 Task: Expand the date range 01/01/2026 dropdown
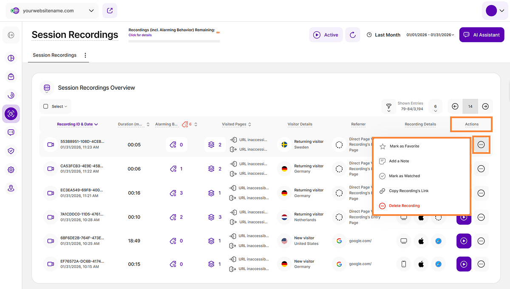(430, 35)
